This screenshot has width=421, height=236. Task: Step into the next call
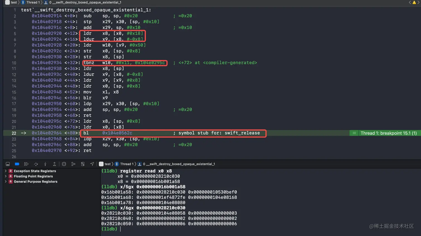pyautogui.click(x=45, y=164)
